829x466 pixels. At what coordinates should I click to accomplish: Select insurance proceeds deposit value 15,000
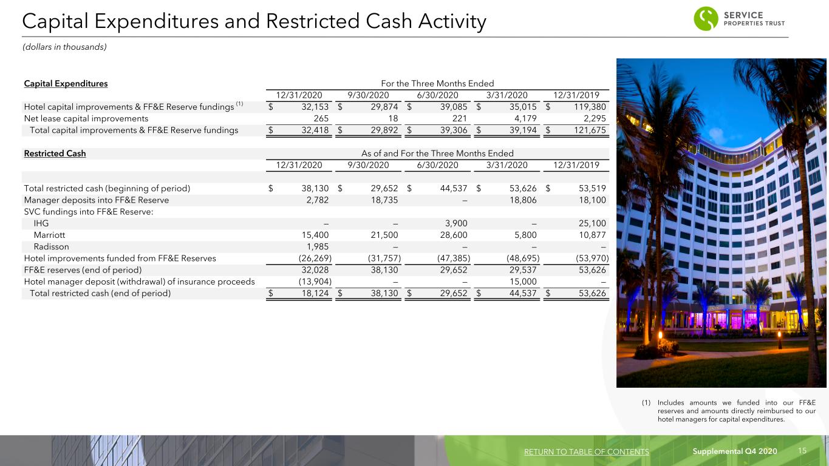pyautogui.click(x=522, y=282)
